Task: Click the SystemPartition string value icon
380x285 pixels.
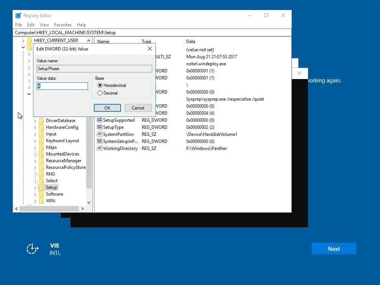Action: (x=99, y=134)
